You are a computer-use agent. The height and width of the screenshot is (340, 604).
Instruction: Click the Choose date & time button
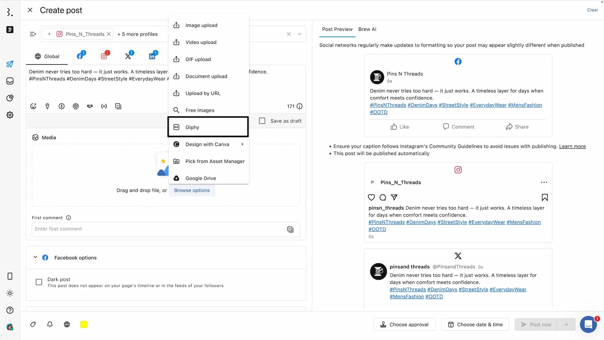[475, 324]
